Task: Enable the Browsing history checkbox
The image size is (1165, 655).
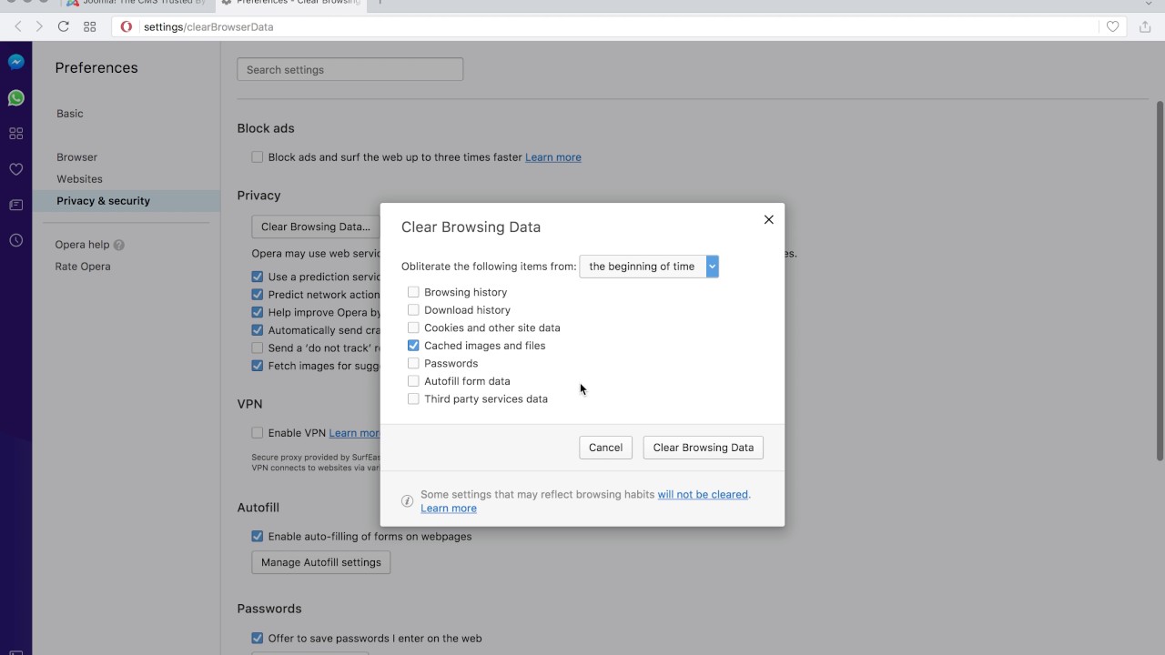Action: coord(413,292)
